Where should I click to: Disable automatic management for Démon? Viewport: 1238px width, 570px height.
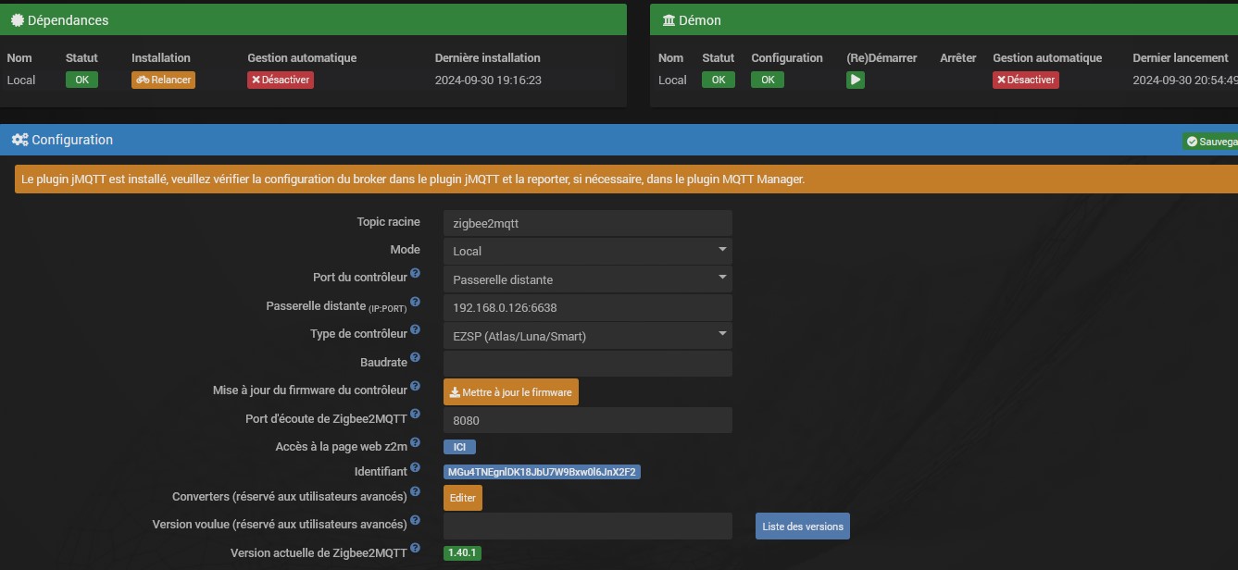coord(1025,81)
